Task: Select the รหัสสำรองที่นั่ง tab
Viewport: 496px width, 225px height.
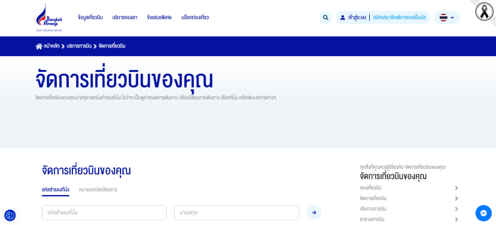Action: pyautogui.click(x=56, y=190)
